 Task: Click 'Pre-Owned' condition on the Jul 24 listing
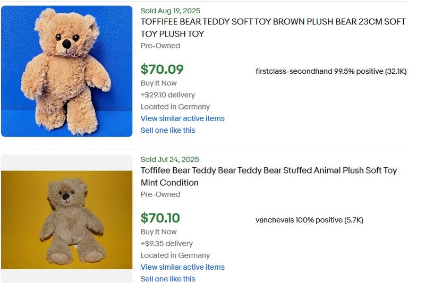[160, 194]
